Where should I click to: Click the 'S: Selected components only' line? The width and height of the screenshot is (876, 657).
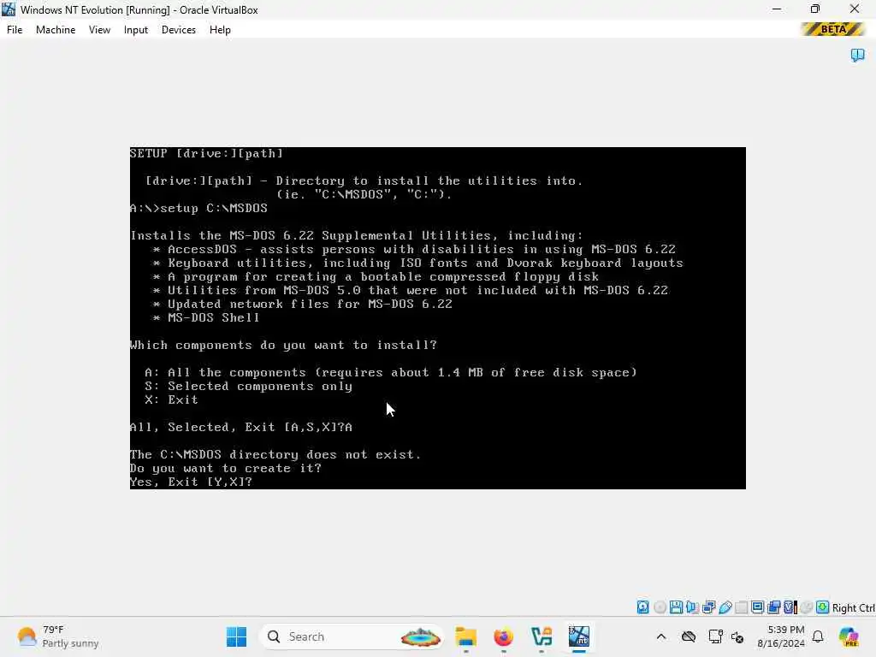[x=249, y=386]
